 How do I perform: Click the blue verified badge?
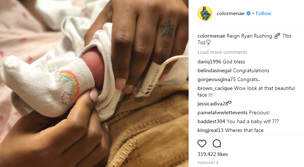(x=249, y=13)
